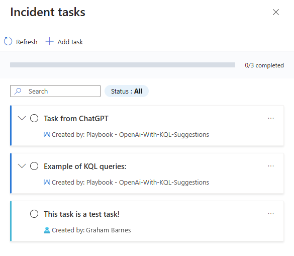
Task: Expand the Example of KQL queries chevron
Action: (x=22, y=166)
